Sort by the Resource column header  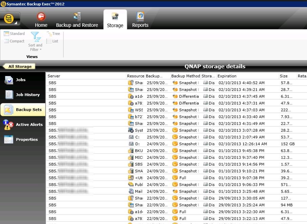(x=135, y=76)
